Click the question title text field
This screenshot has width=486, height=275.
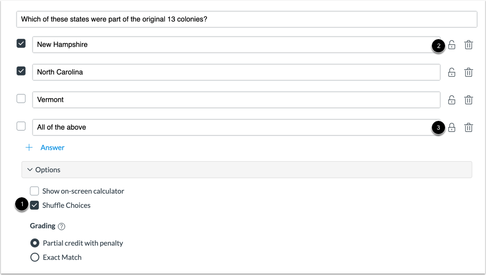coord(247,20)
